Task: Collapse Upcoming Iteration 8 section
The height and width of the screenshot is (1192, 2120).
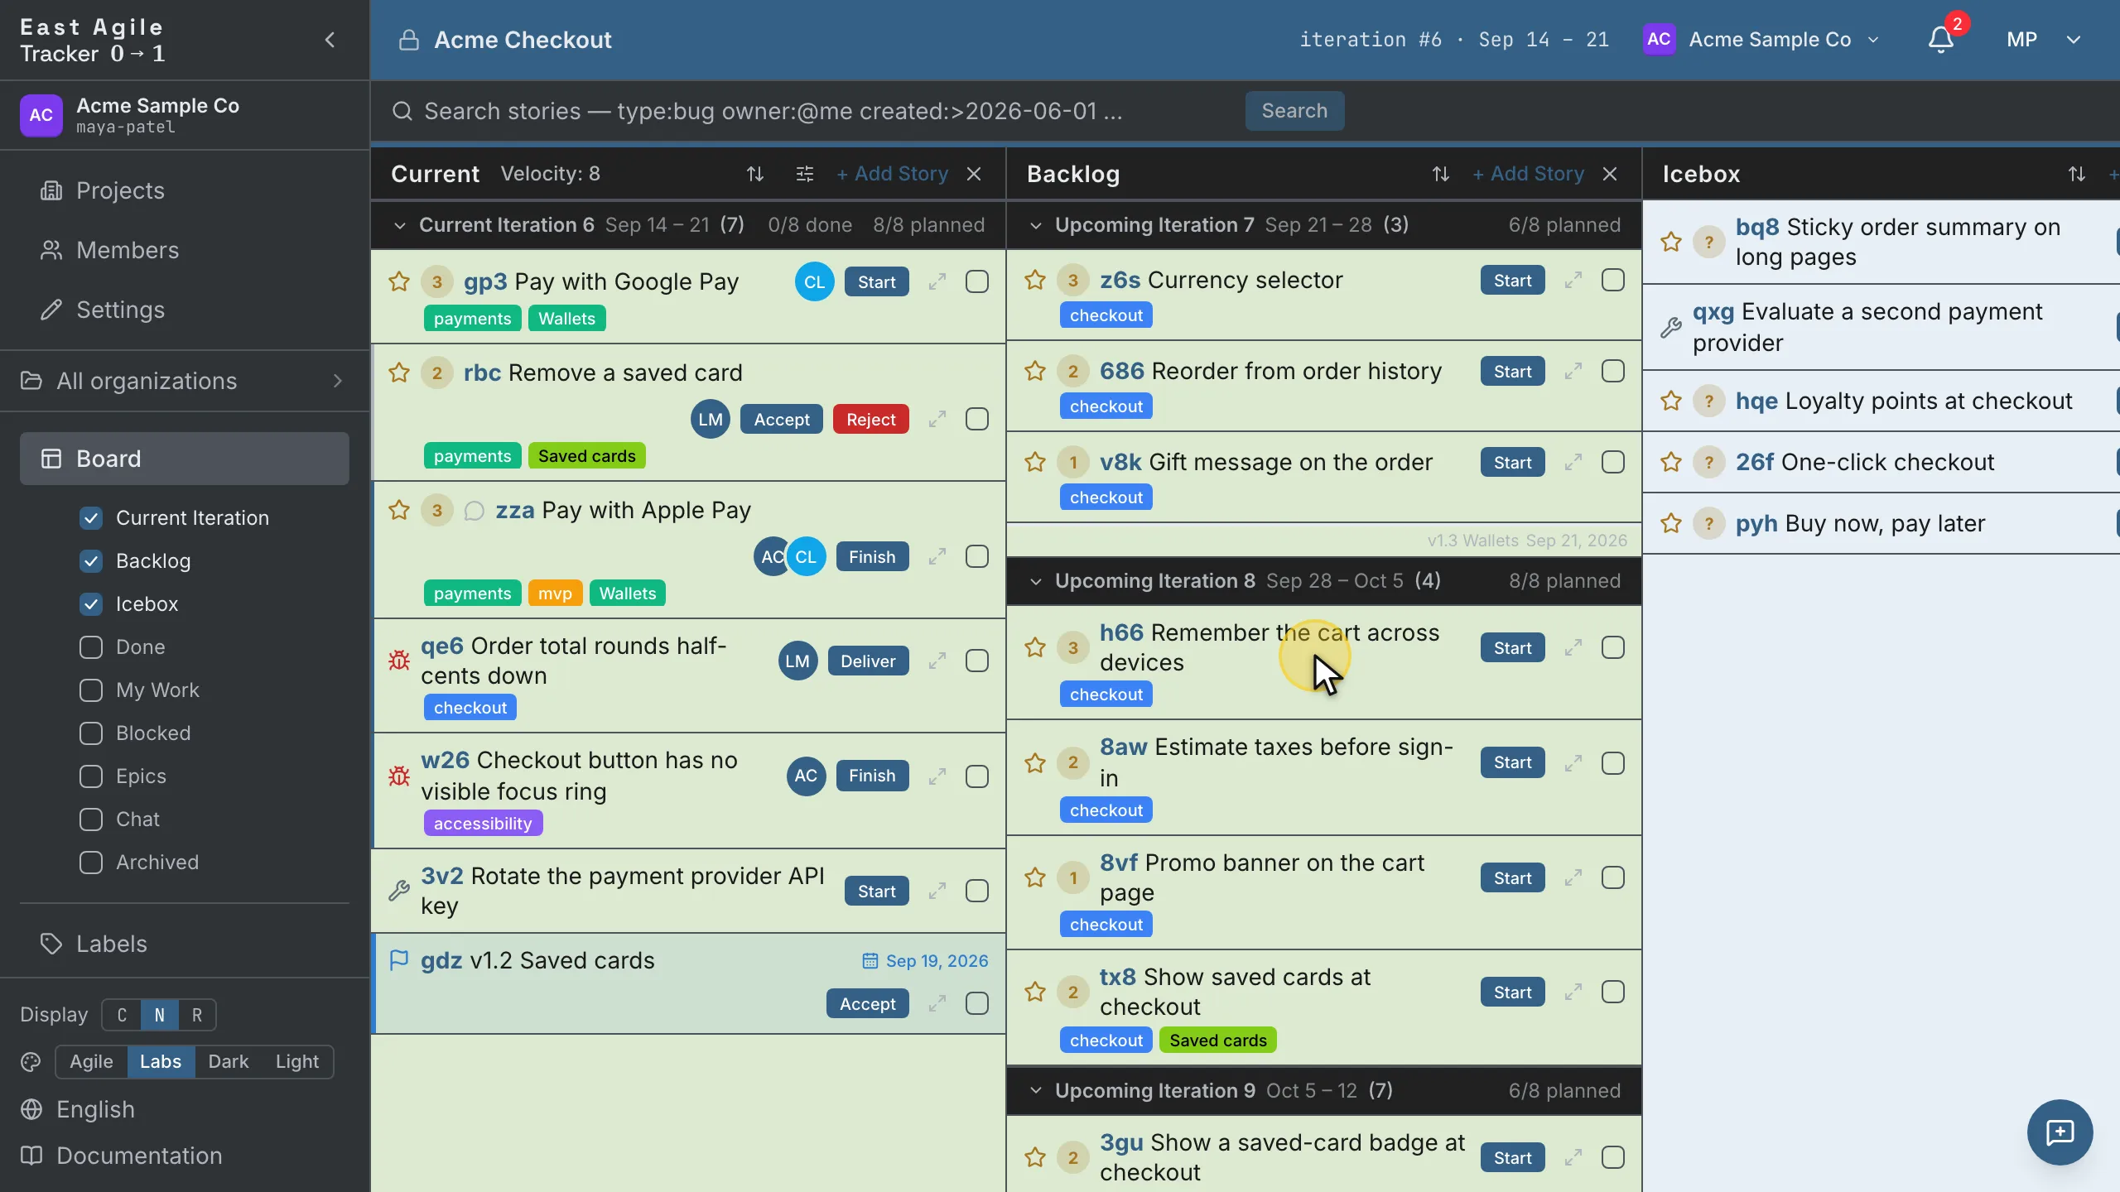Action: pos(1036,581)
